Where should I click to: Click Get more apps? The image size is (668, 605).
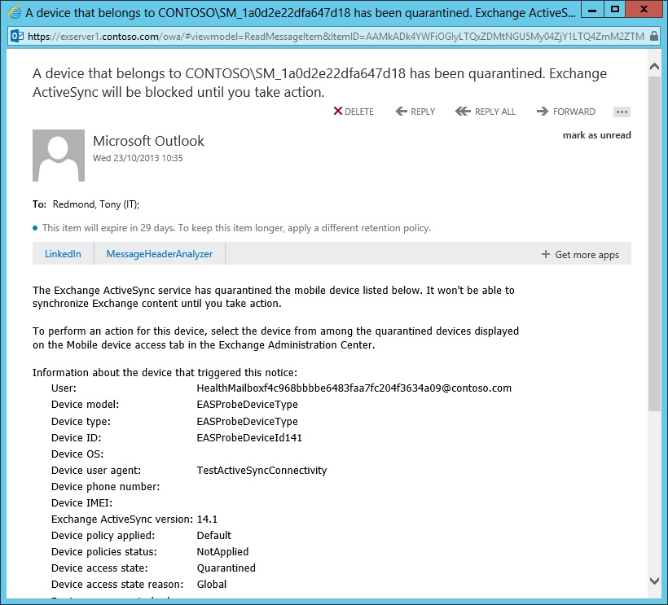580,255
